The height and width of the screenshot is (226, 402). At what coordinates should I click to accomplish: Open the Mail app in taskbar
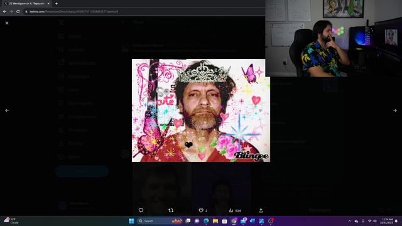243,221
